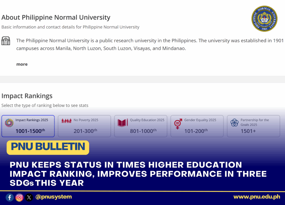Choose the 101-200th rank value

pos(196,131)
